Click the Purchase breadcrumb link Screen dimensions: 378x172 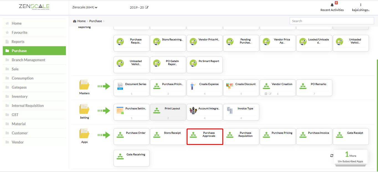(x=96, y=21)
